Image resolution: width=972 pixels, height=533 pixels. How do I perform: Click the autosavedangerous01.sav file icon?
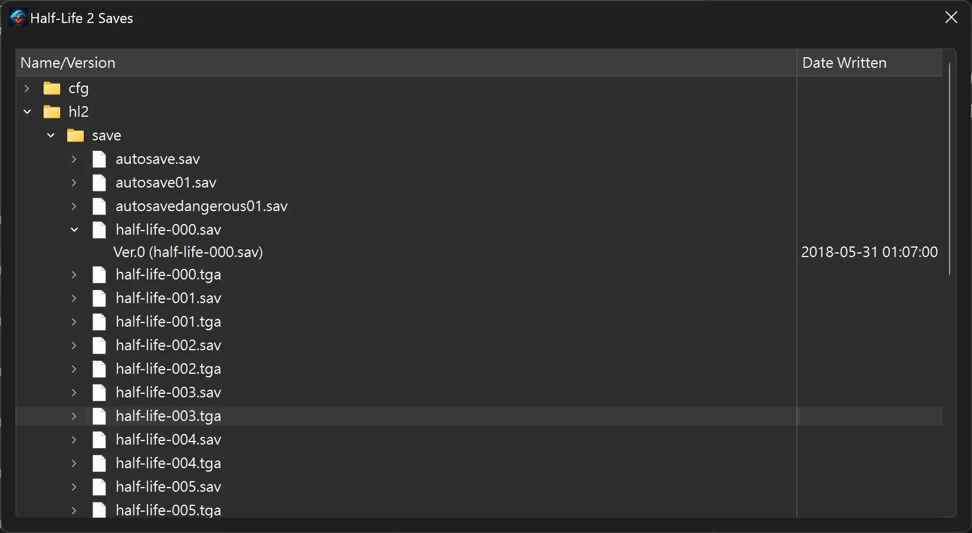tap(99, 206)
